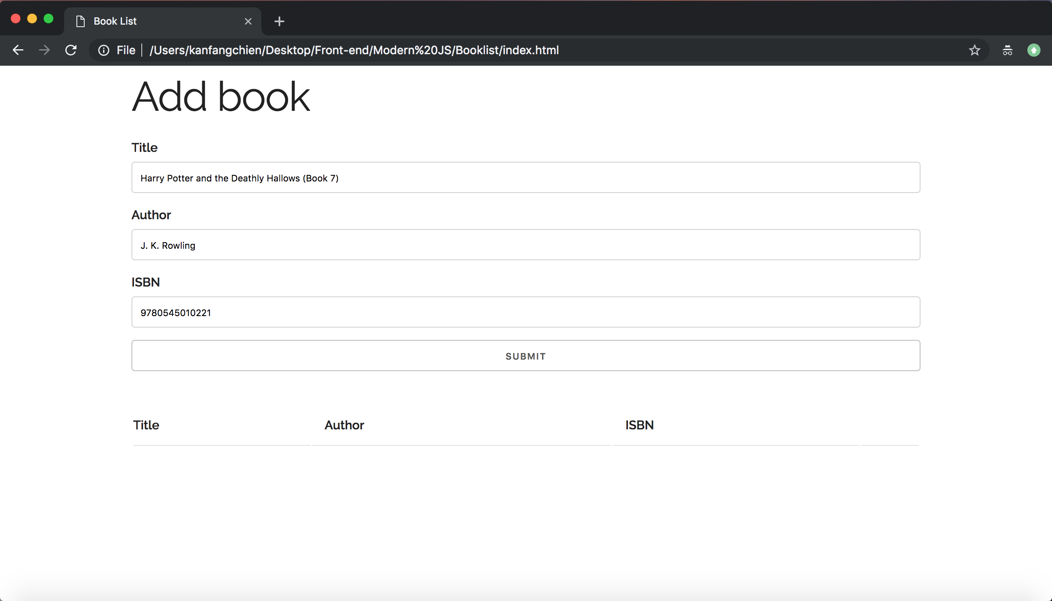The height and width of the screenshot is (601, 1052).
Task: Open the incognito extension icon
Action: (x=1007, y=50)
